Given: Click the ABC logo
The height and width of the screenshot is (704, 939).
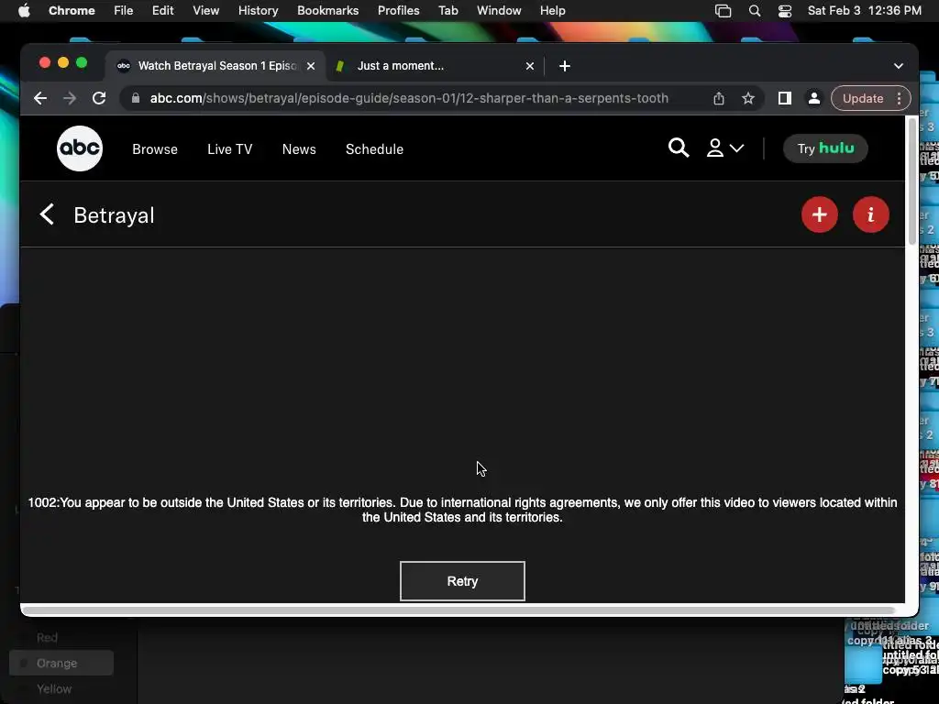Looking at the screenshot, I should click(80, 148).
